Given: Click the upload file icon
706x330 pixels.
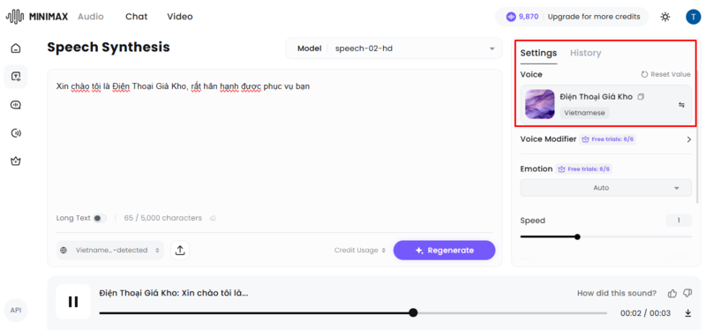Looking at the screenshot, I should [x=180, y=251].
